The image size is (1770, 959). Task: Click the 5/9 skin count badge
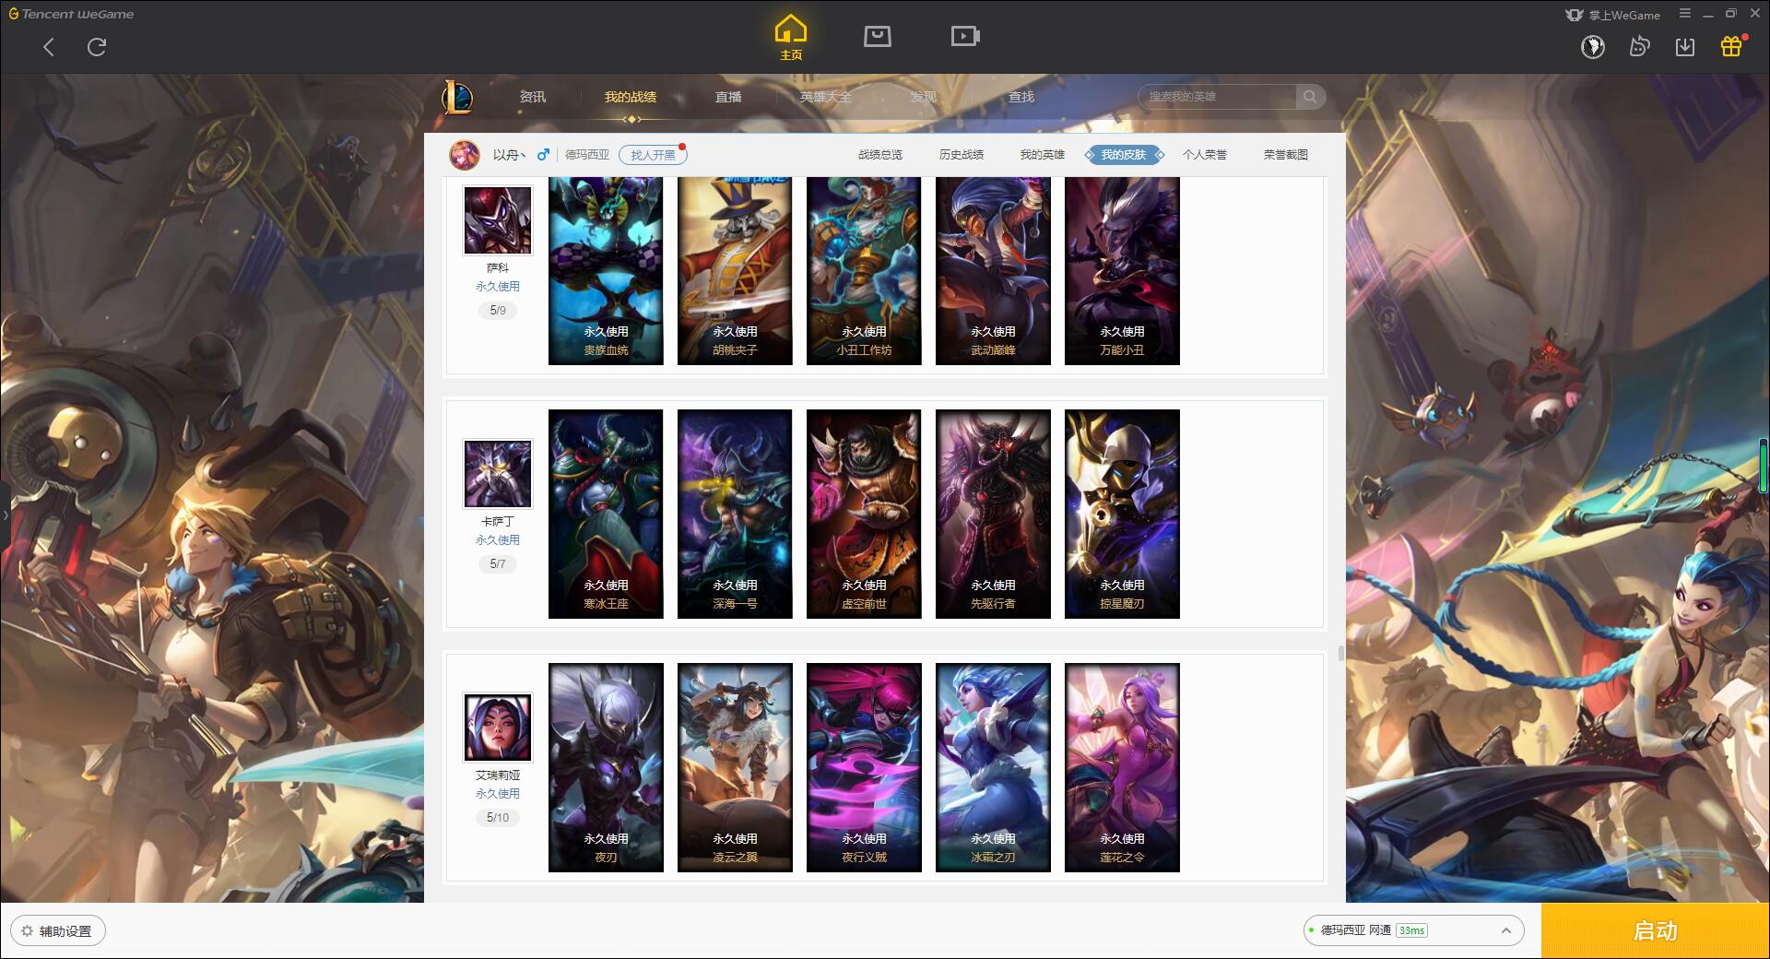(x=498, y=311)
